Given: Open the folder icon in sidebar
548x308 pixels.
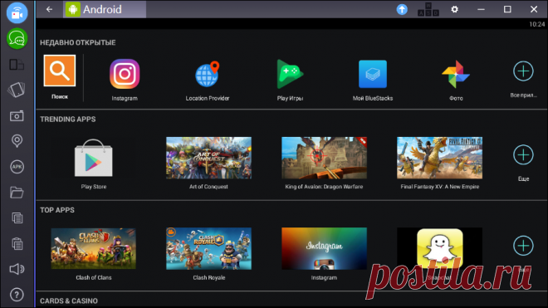Looking at the screenshot, I should (x=17, y=193).
